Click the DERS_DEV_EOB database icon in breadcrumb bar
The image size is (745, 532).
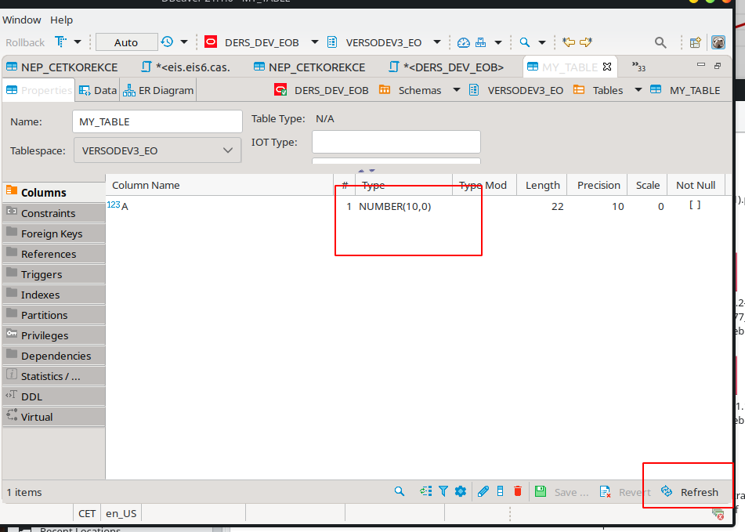point(280,90)
